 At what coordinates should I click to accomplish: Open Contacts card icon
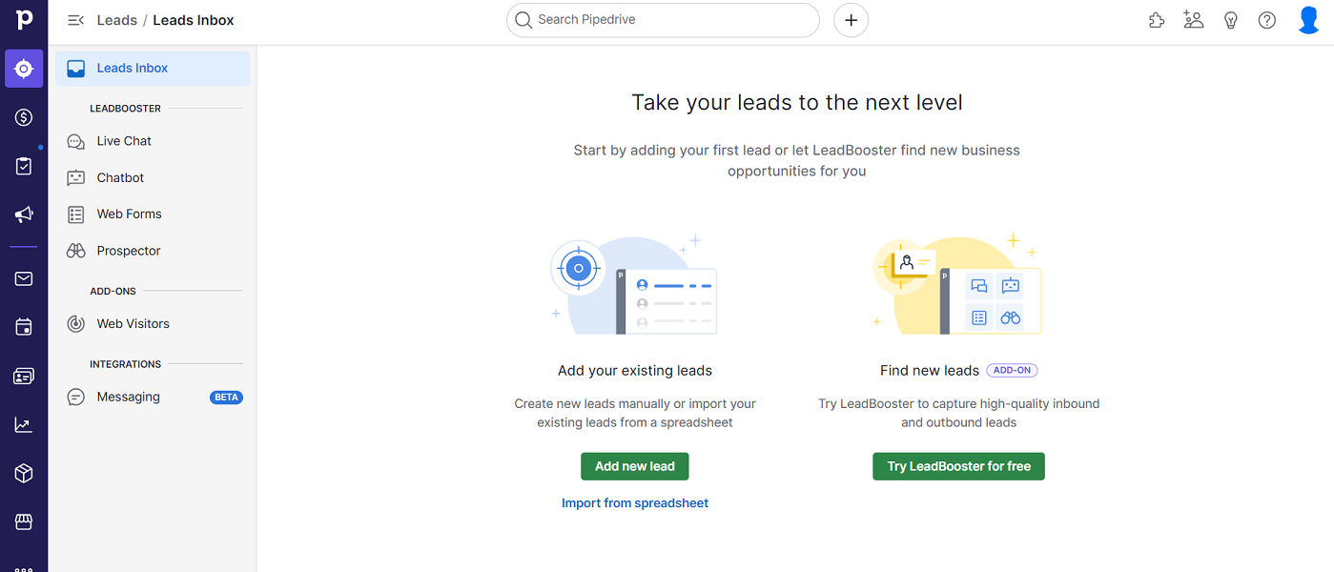point(24,376)
